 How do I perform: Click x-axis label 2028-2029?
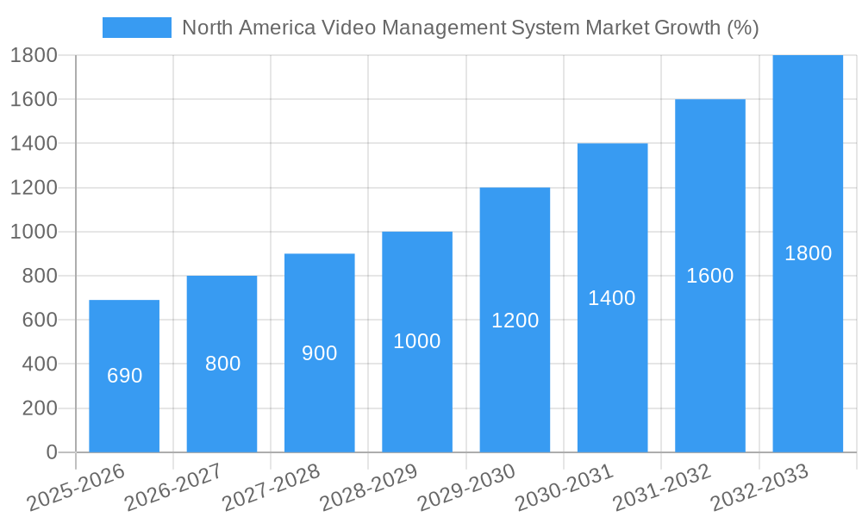pyautogui.click(x=370, y=487)
